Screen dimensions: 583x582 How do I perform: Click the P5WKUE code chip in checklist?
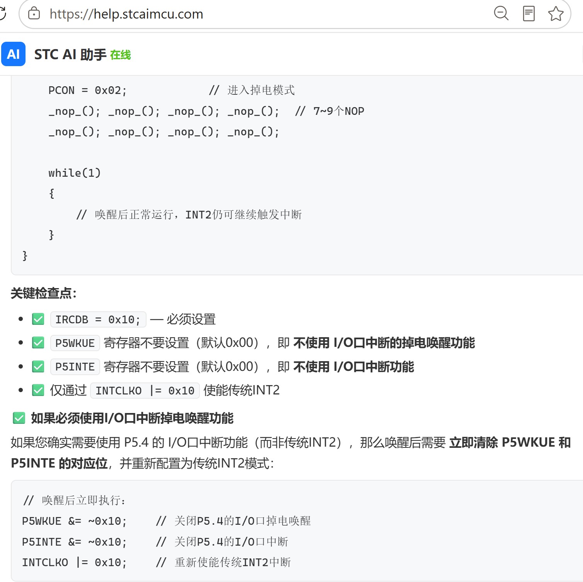pos(75,343)
